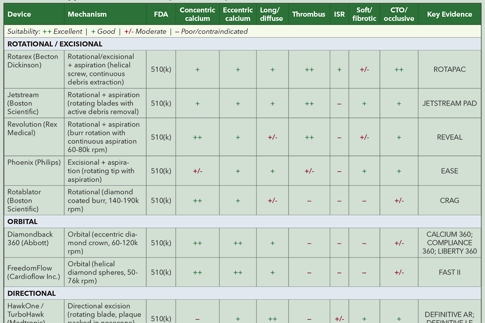Click the Diamondback 360 (Abbott) device cell
Image resolution: width=485 pixels, height=323 pixels.
(x=34, y=243)
